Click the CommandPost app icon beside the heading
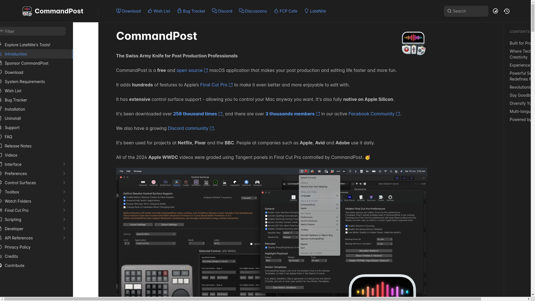Viewport: 535px width, 301px height. pyautogui.click(x=414, y=43)
